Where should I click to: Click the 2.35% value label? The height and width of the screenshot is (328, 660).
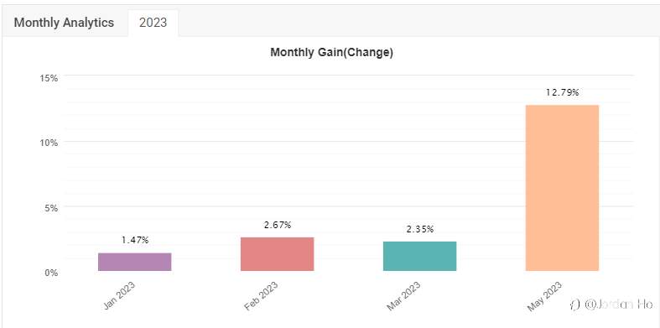pyautogui.click(x=419, y=230)
